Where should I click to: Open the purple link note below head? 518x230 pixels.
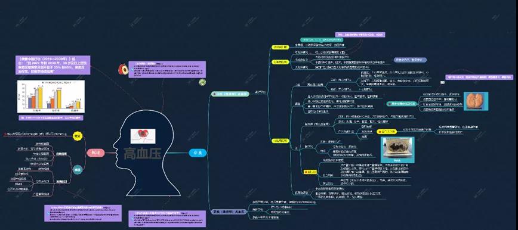[167, 219]
